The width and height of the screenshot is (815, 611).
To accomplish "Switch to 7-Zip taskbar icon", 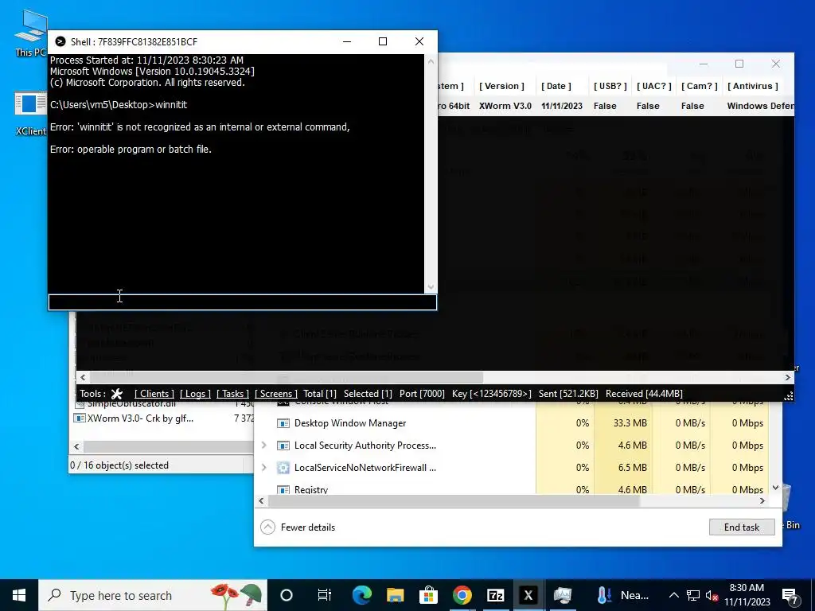I will point(495,595).
